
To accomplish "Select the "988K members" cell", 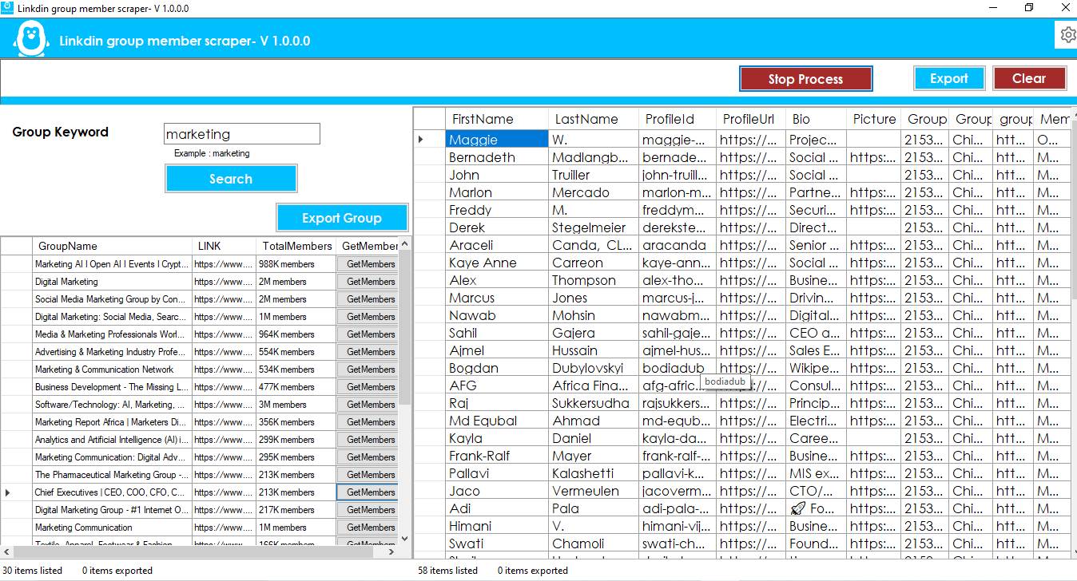I will coord(296,264).
